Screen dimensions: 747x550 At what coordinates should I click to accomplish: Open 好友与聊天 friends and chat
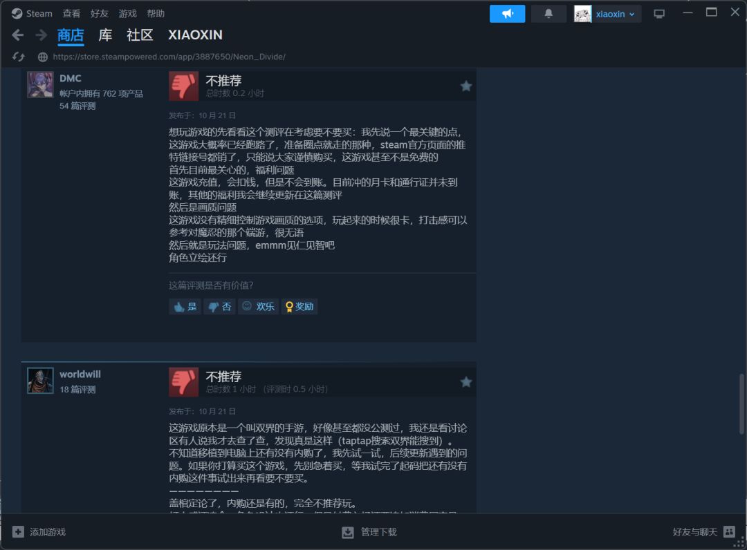(x=694, y=532)
